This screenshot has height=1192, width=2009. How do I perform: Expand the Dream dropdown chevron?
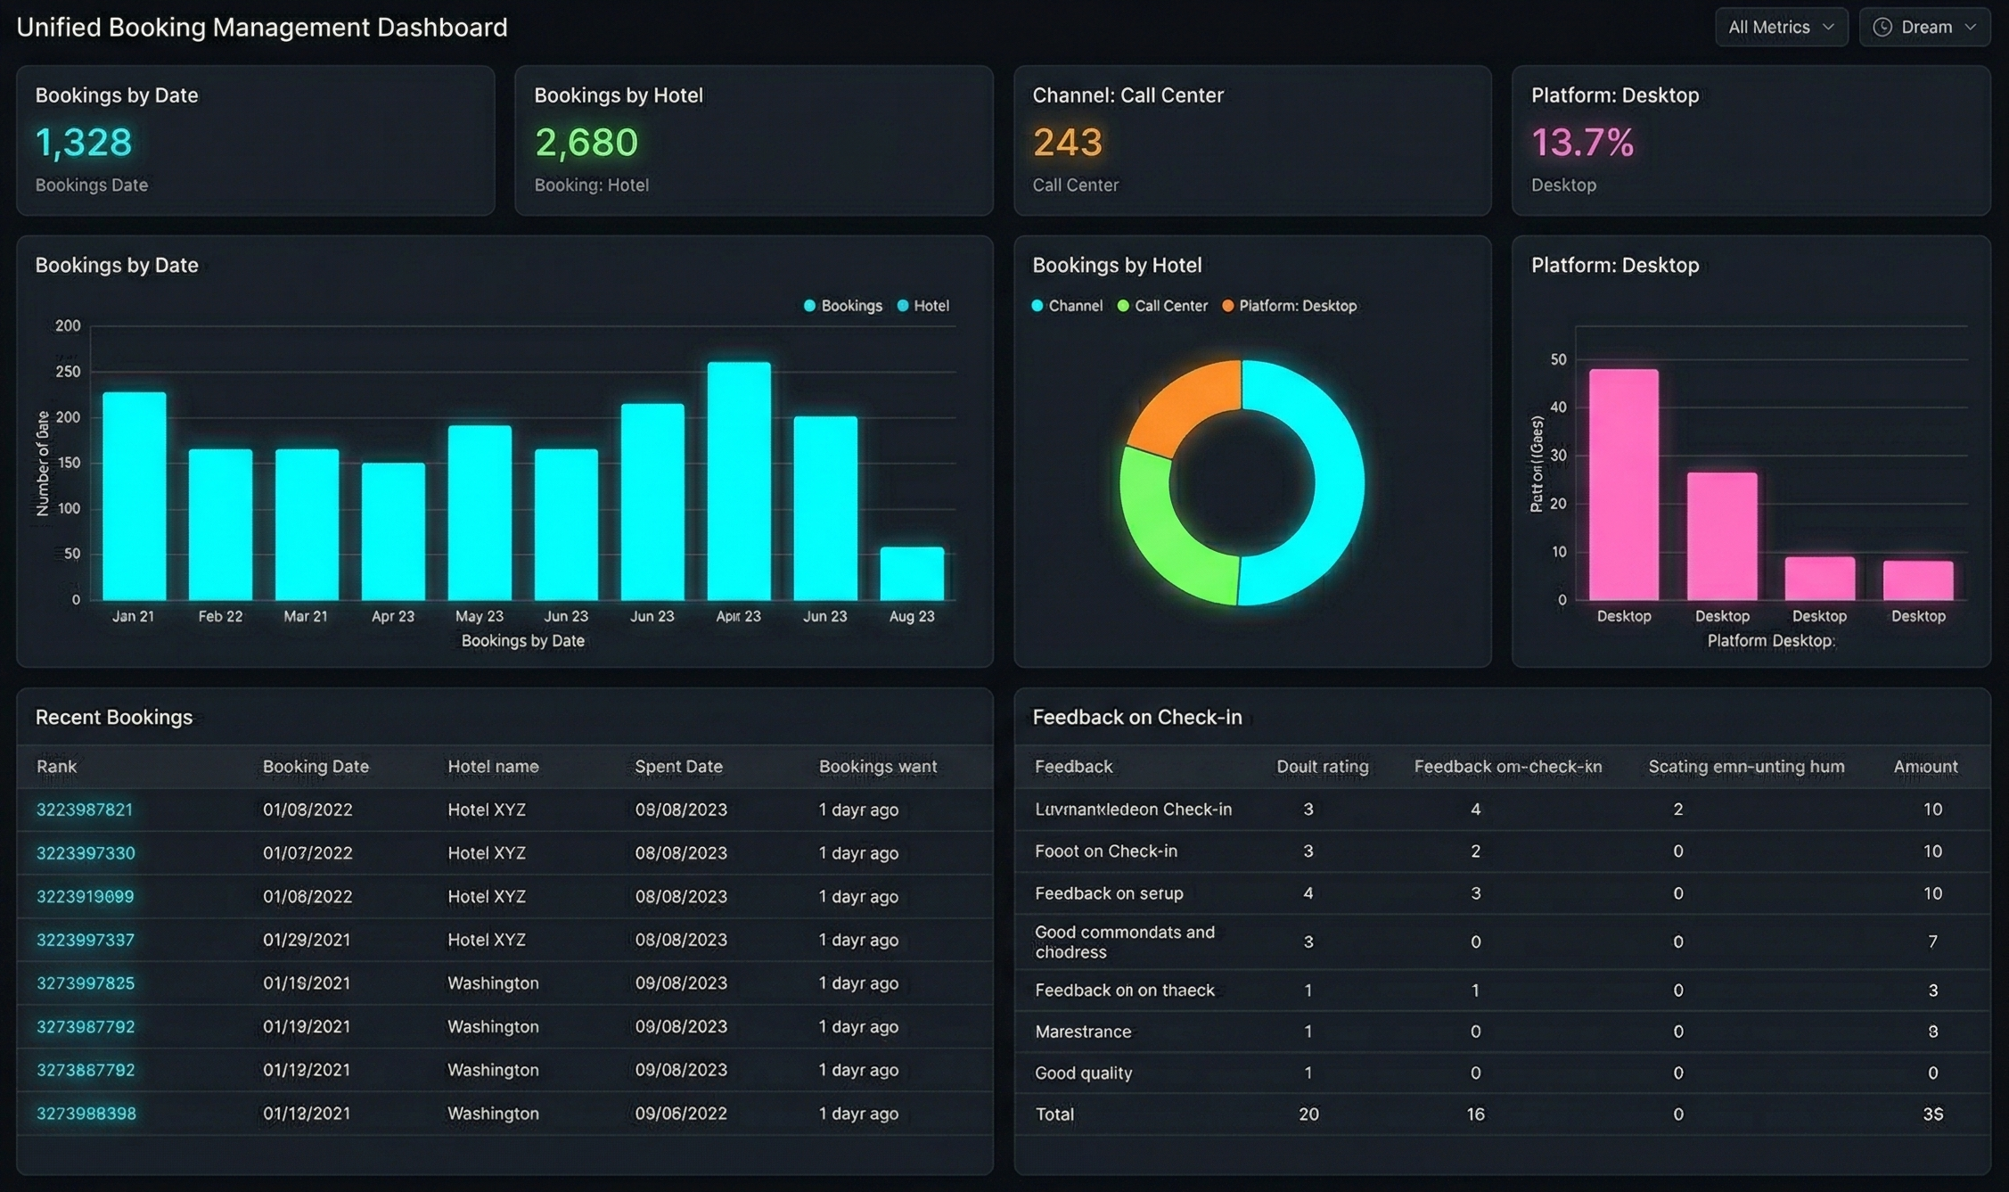click(x=1971, y=28)
